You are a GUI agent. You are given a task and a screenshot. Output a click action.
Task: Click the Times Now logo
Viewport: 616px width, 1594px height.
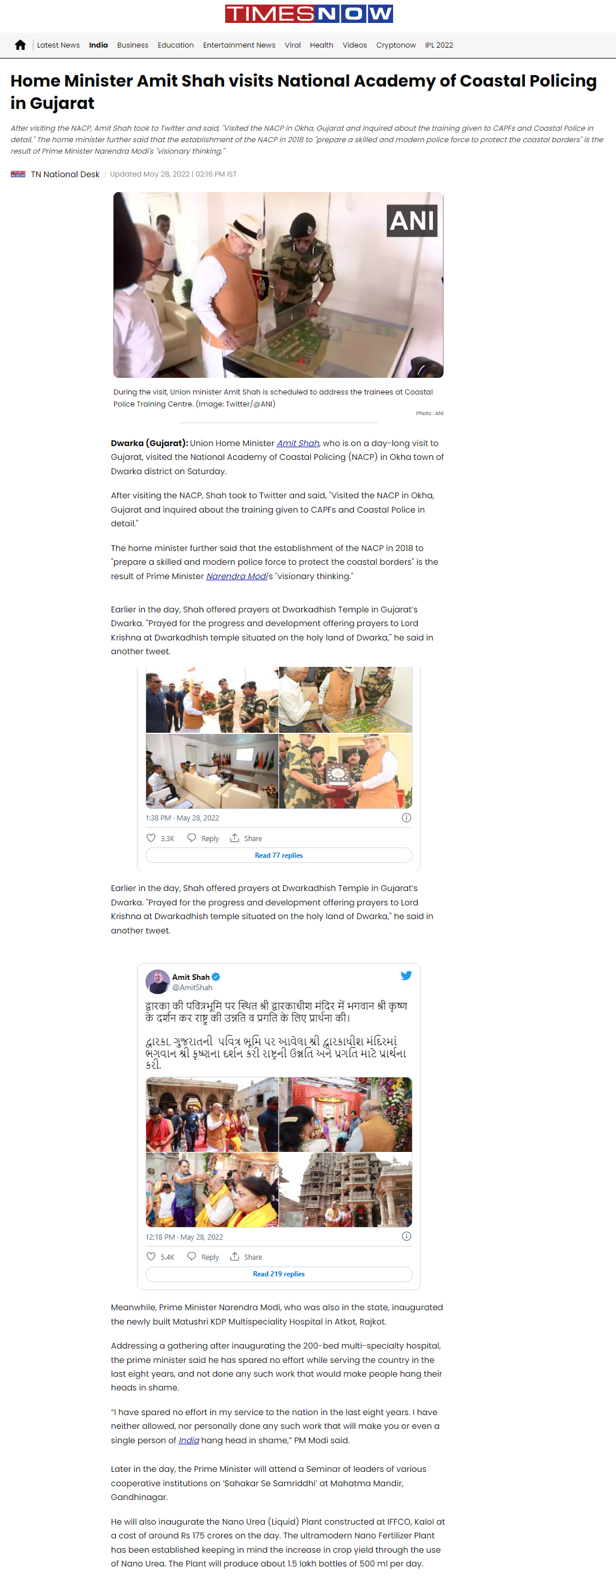pyautogui.click(x=309, y=14)
